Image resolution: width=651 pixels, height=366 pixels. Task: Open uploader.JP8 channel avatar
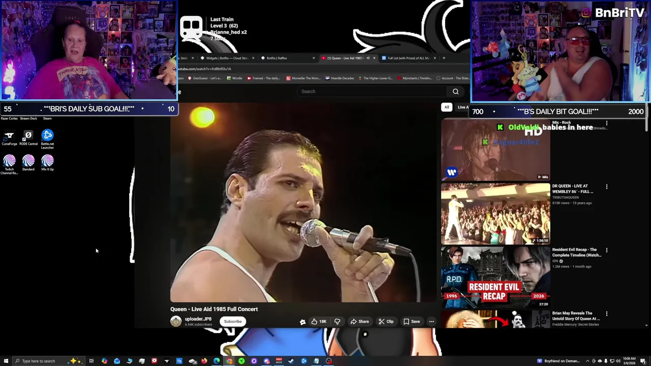tap(176, 321)
